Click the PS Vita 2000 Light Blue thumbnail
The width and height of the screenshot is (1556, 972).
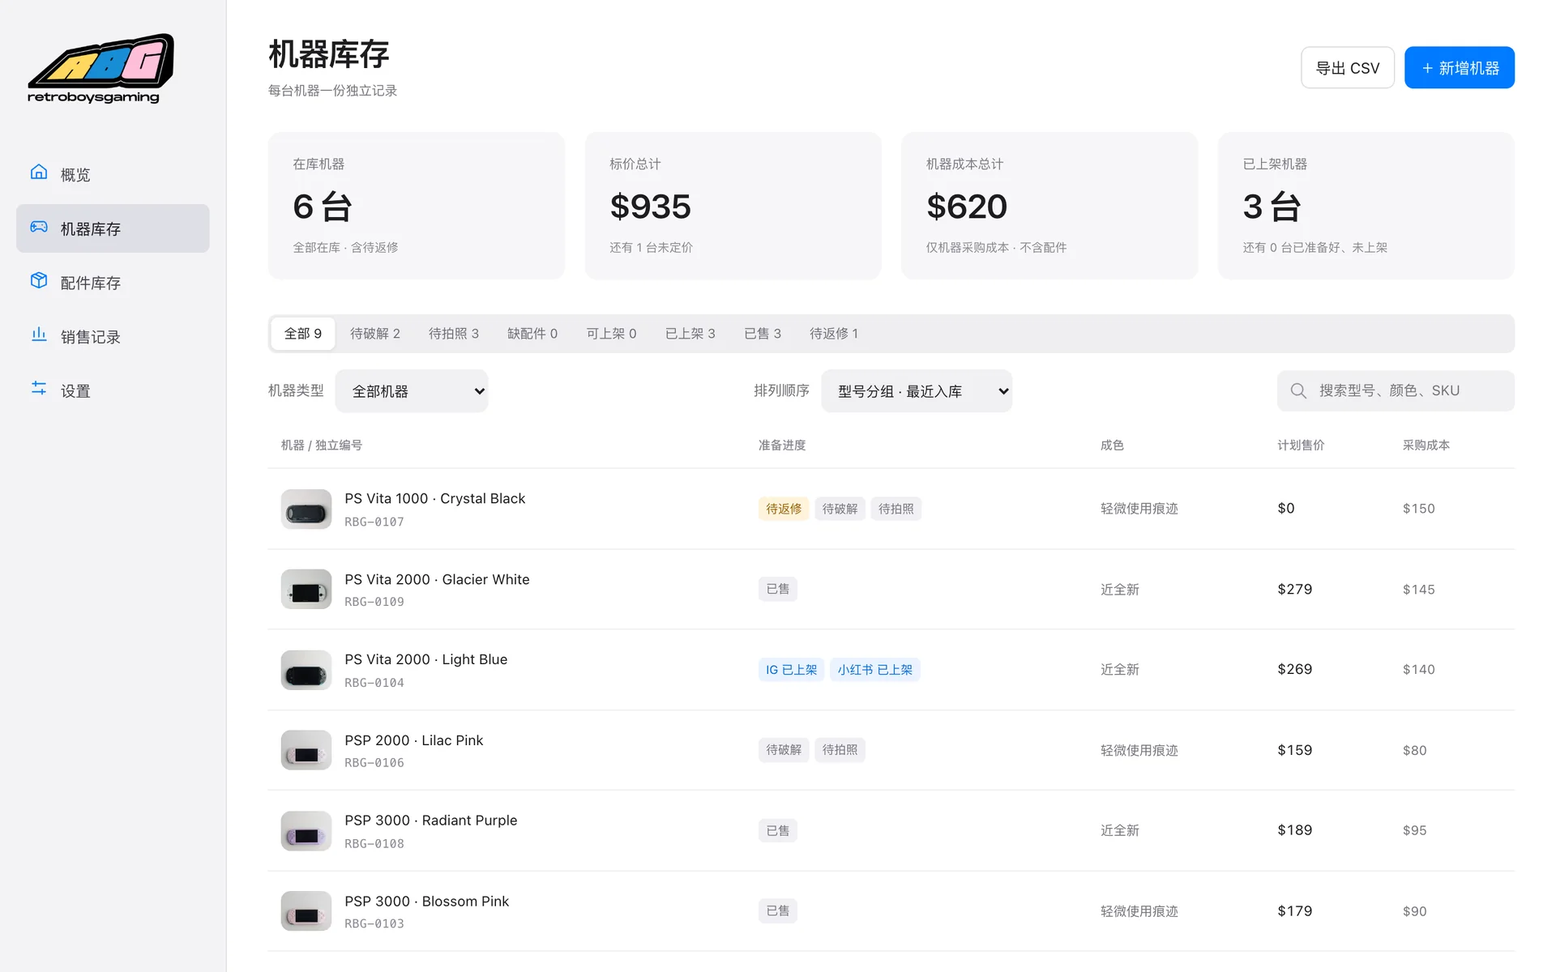click(x=306, y=670)
